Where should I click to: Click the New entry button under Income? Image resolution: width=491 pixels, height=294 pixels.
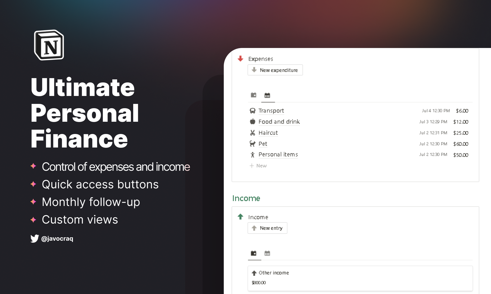coord(267,228)
